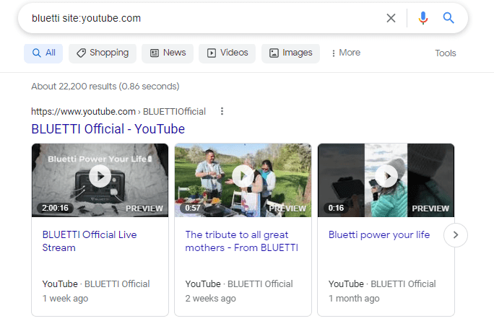This screenshot has height=334, width=494.
Task: Expand the More search filters menu
Action: (x=346, y=53)
